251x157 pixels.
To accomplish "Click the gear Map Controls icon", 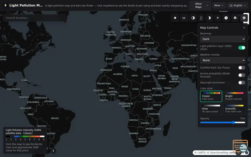I will pyautogui.click(x=244, y=18).
